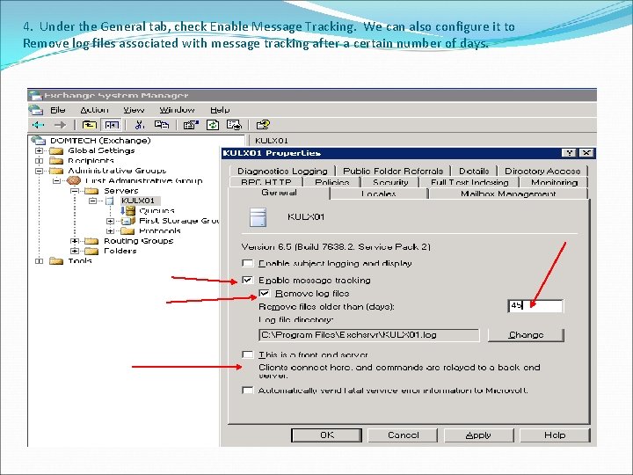Click the Administrative Groups folder icon

tap(56, 171)
